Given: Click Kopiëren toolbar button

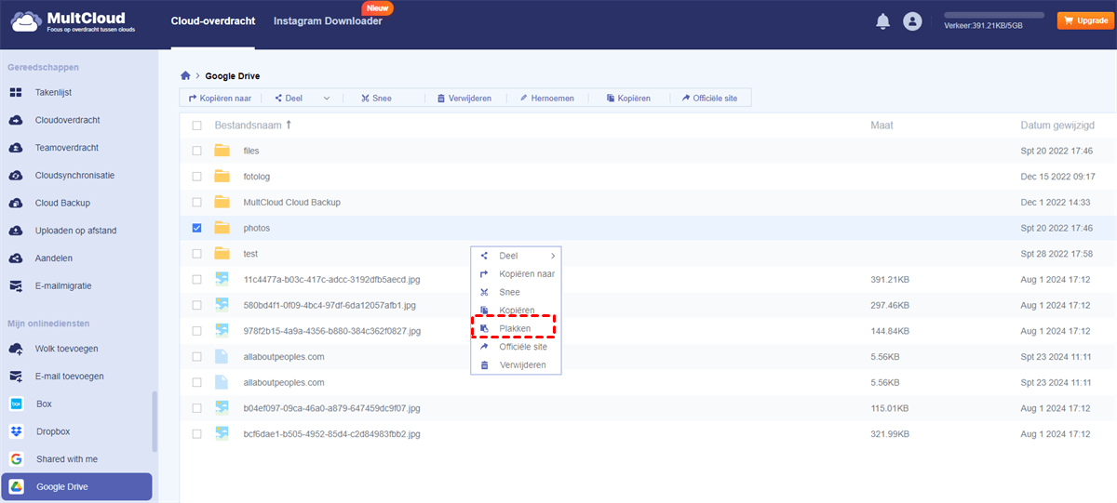Looking at the screenshot, I should 628,98.
